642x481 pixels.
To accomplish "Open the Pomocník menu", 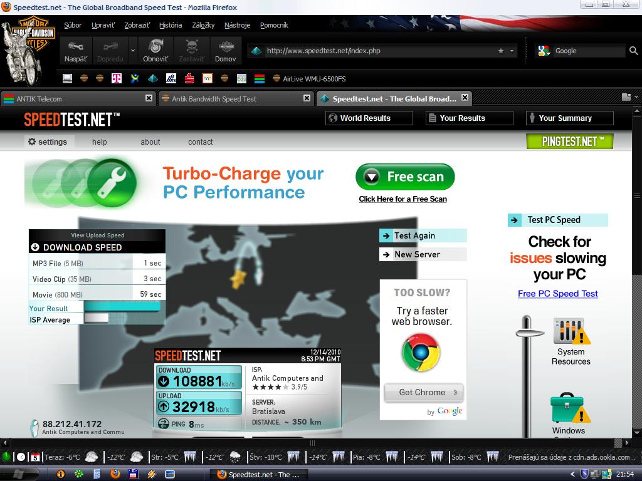I will pyautogui.click(x=275, y=25).
